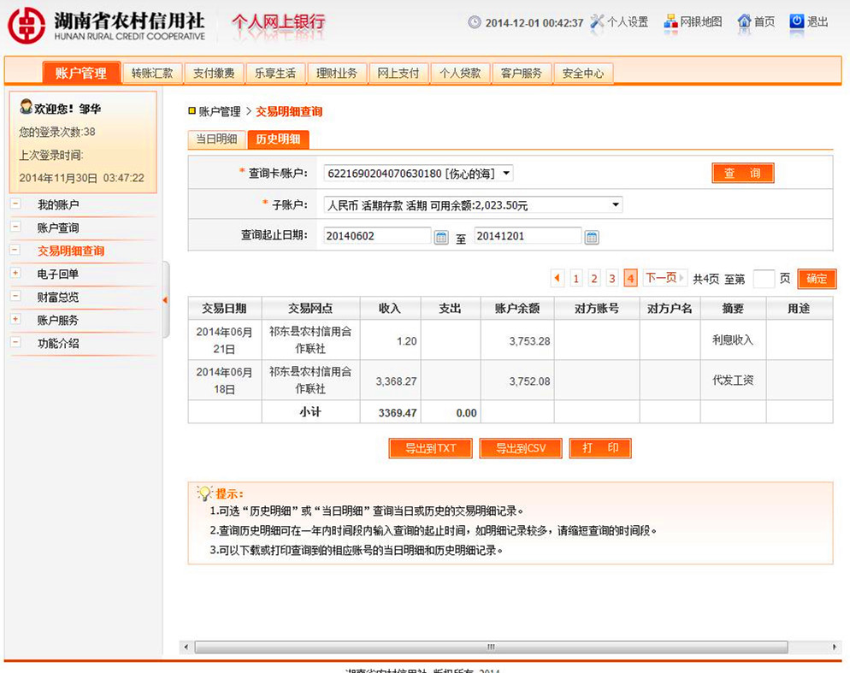Click the logout power icon

pyautogui.click(x=797, y=22)
